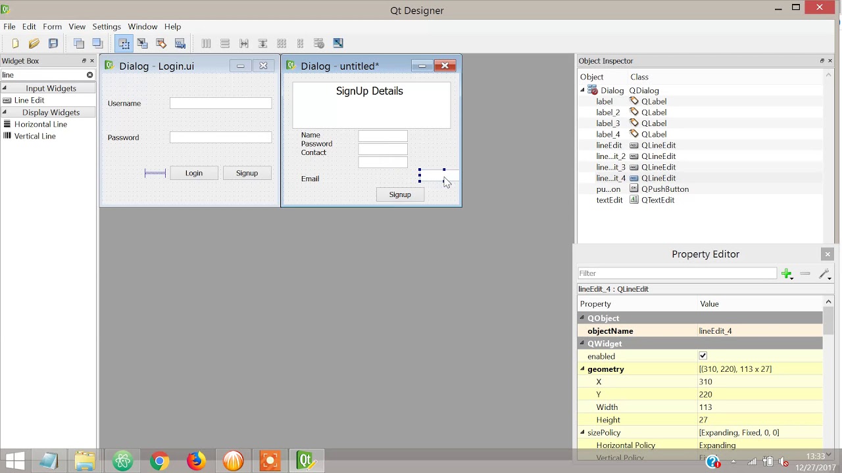The width and height of the screenshot is (842, 473).
Task: Collapse the Input Widgets category
Action: (x=5, y=88)
